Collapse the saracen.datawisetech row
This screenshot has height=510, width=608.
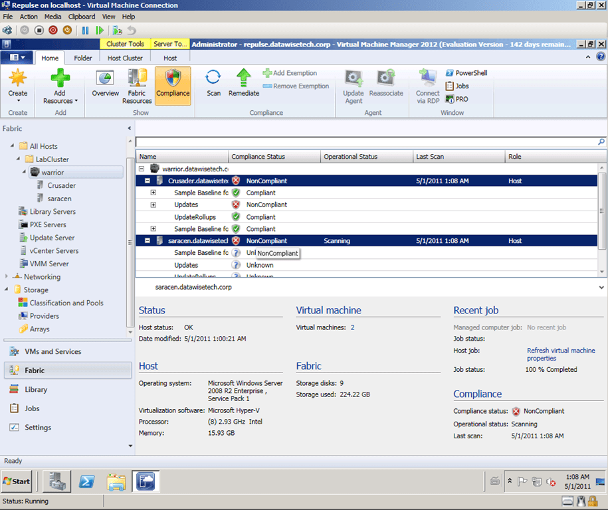pos(148,240)
